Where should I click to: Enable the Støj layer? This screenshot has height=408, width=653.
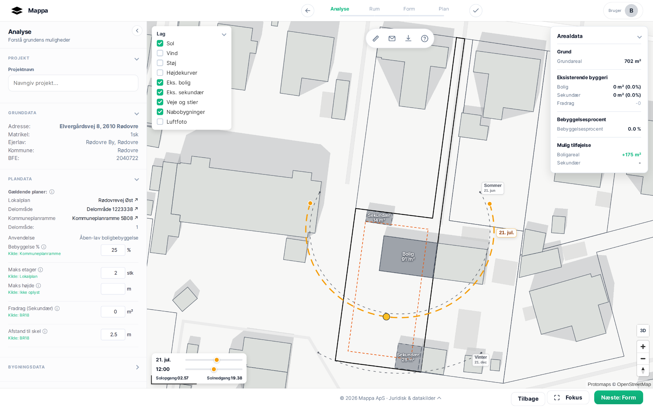(160, 63)
